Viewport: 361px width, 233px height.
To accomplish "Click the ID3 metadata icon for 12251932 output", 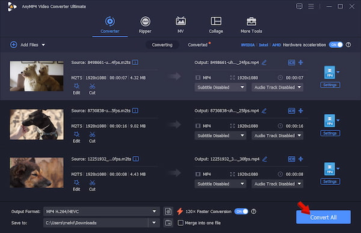I will (291, 159).
